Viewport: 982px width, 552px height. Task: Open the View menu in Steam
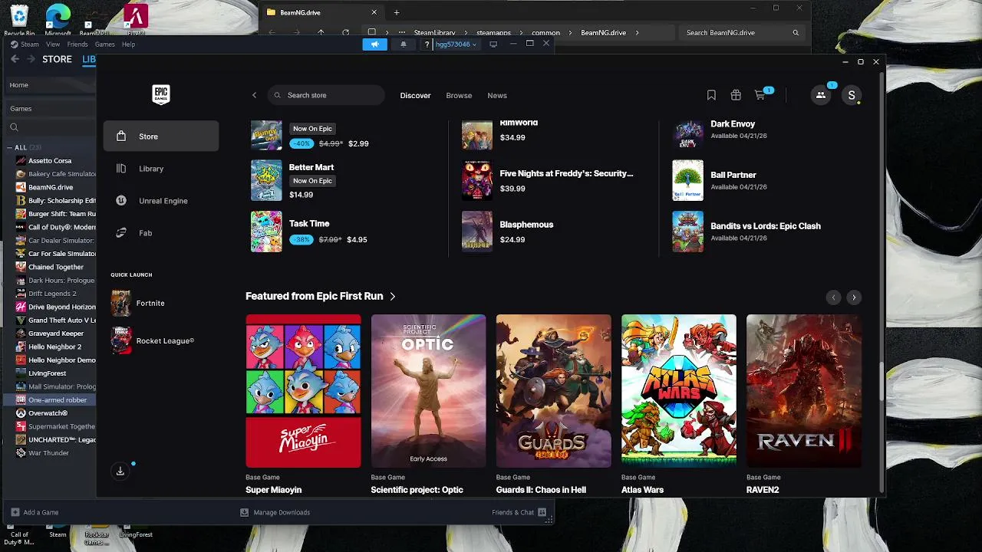point(53,44)
